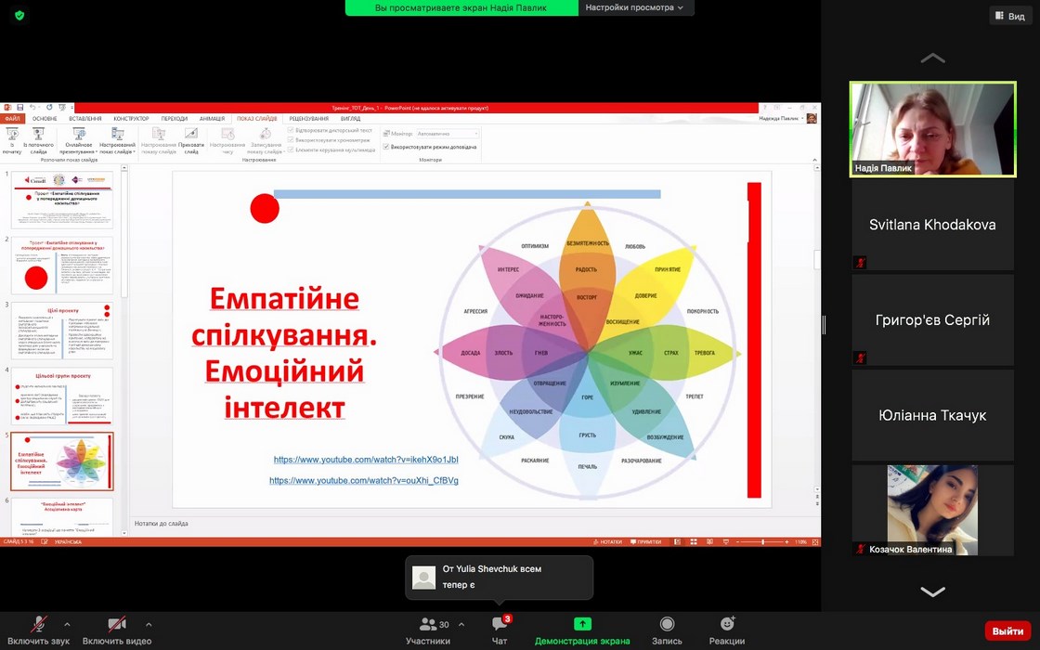The height and width of the screenshot is (650, 1040).
Task: Select Svitlana Khodakova participant tile
Action: [x=932, y=225]
